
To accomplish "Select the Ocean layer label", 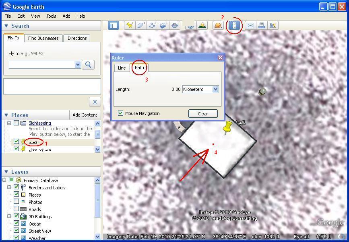I will (x=35, y=224).
